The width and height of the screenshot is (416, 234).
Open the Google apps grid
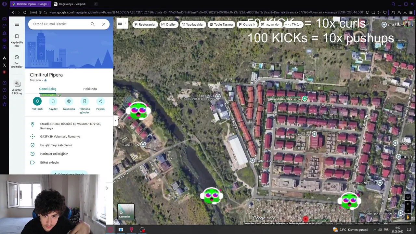397,23
